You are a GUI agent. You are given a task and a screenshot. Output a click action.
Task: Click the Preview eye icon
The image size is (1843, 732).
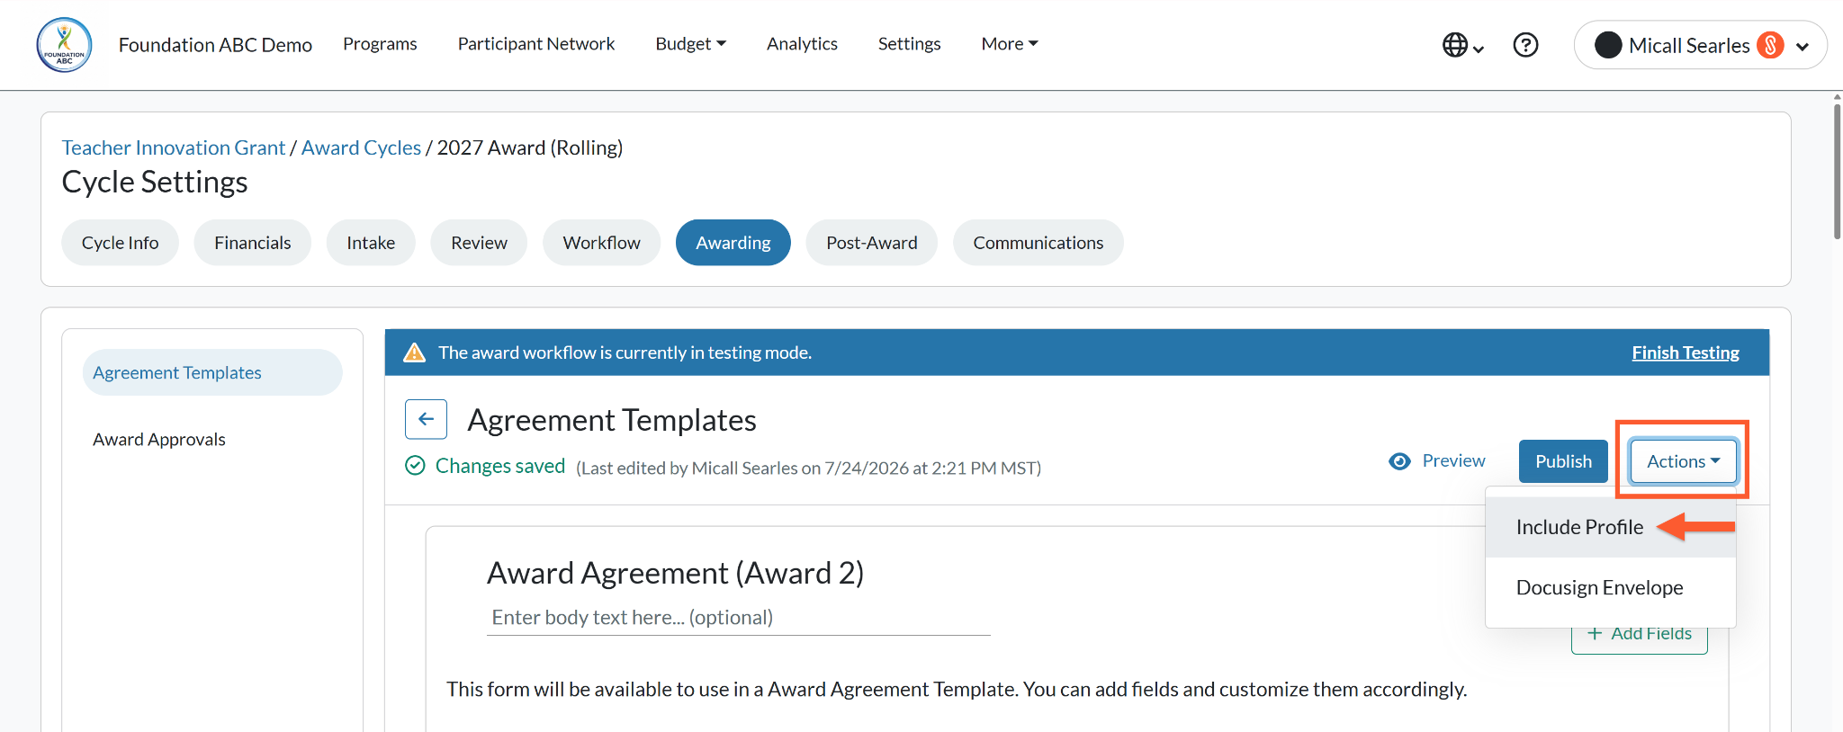[1399, 461]
